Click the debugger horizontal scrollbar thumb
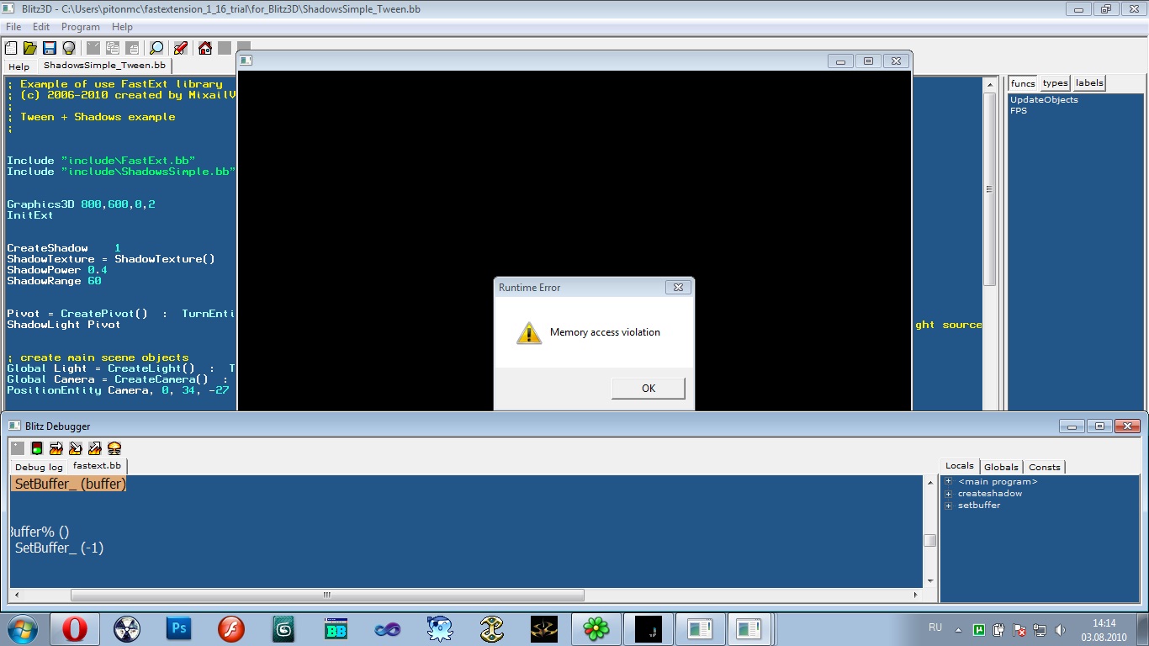 coord(327,595)
